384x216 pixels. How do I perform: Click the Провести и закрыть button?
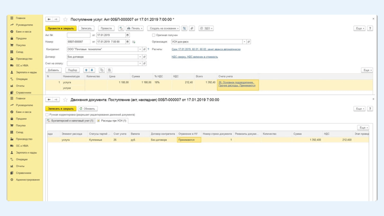[x=61, y=28]
